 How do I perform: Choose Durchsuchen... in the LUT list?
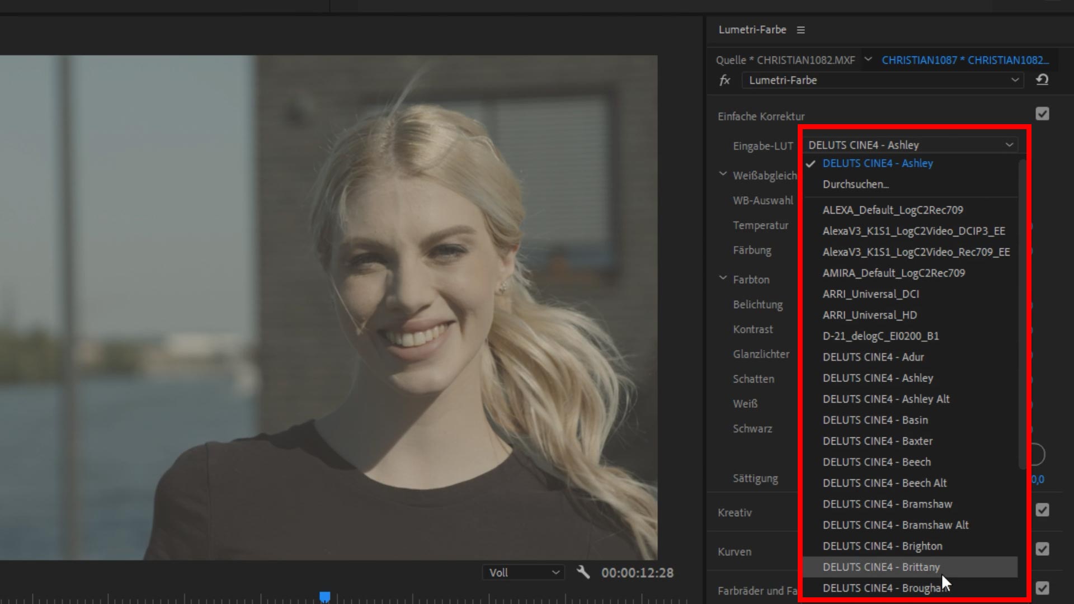coord(911,185)
